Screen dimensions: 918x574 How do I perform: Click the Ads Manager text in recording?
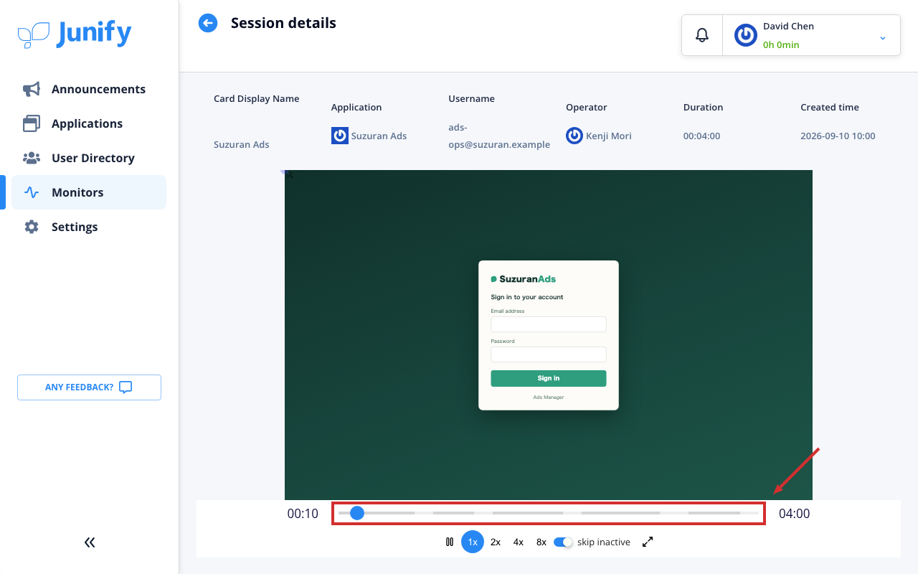(x=549, y=397)
